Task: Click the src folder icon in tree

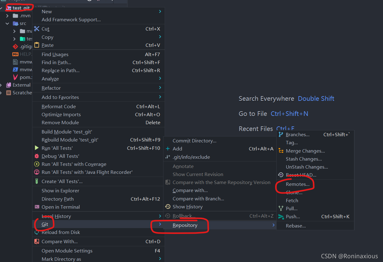Action: pyautogui.click(x=15, y=23)
